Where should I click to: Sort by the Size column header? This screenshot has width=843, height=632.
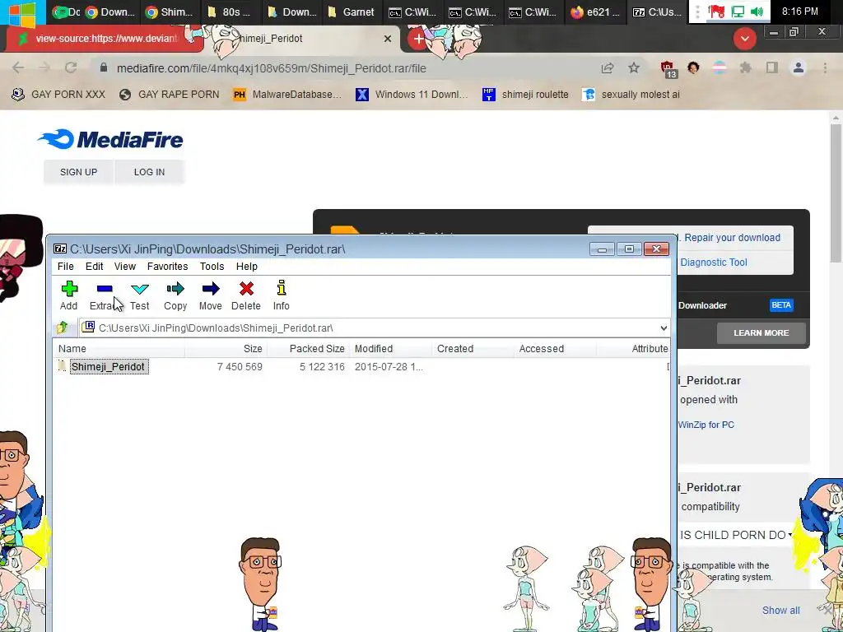coord(226,348)
